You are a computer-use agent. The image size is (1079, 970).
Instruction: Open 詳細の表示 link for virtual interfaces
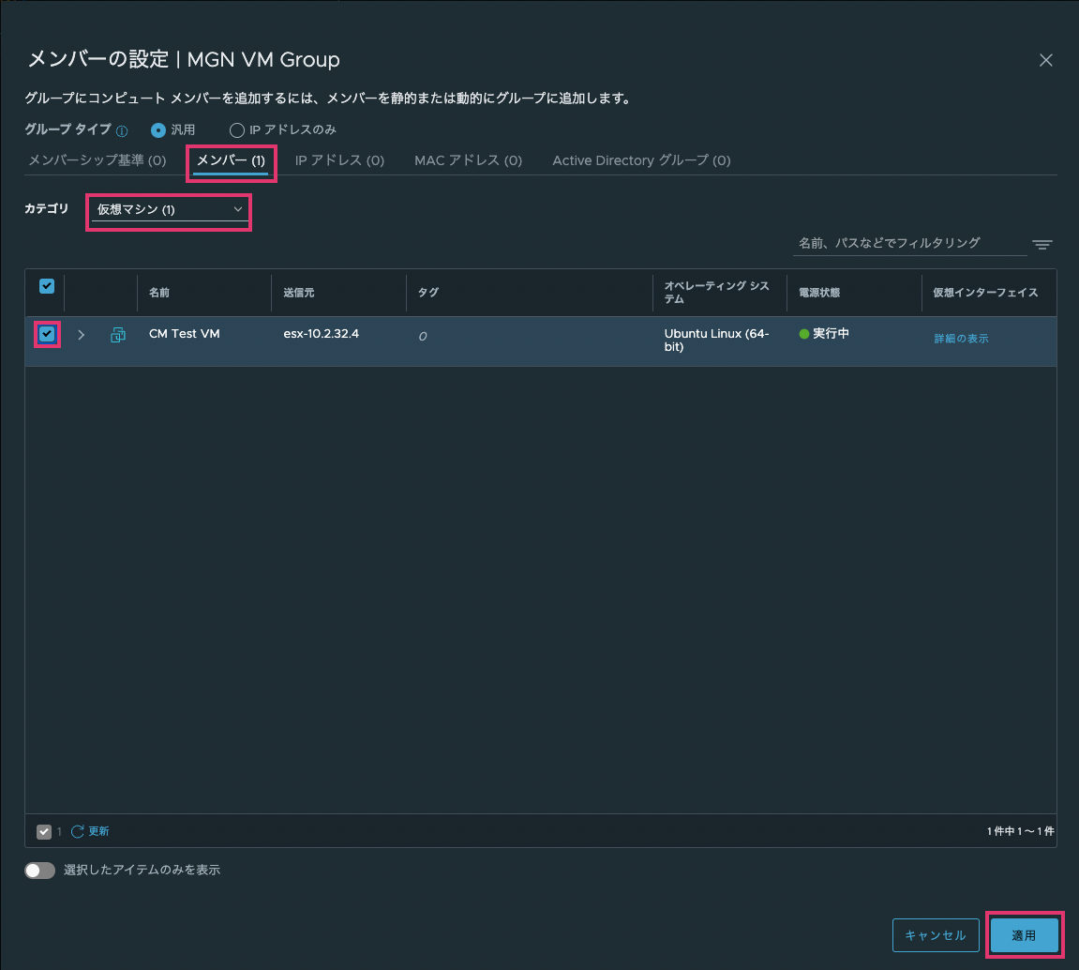point(960,338)
